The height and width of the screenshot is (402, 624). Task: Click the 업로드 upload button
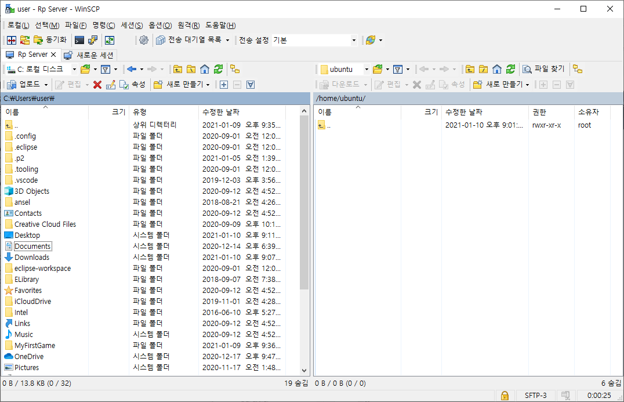(24, 84)
